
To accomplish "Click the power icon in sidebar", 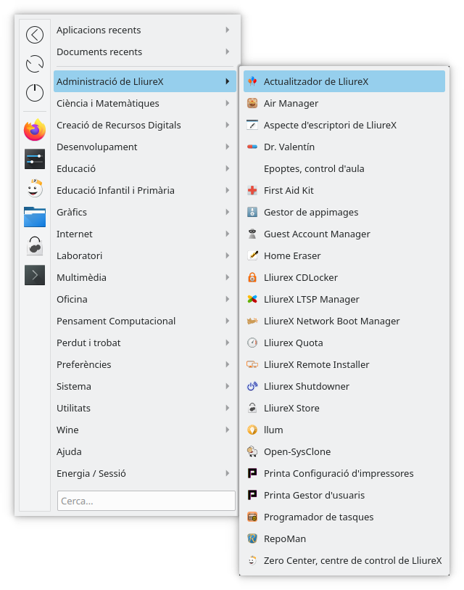I will coord(35,92).
